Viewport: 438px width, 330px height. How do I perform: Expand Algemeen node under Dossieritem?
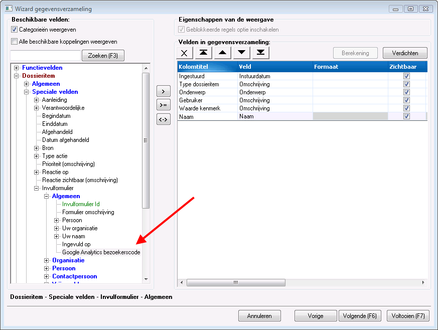26,84
